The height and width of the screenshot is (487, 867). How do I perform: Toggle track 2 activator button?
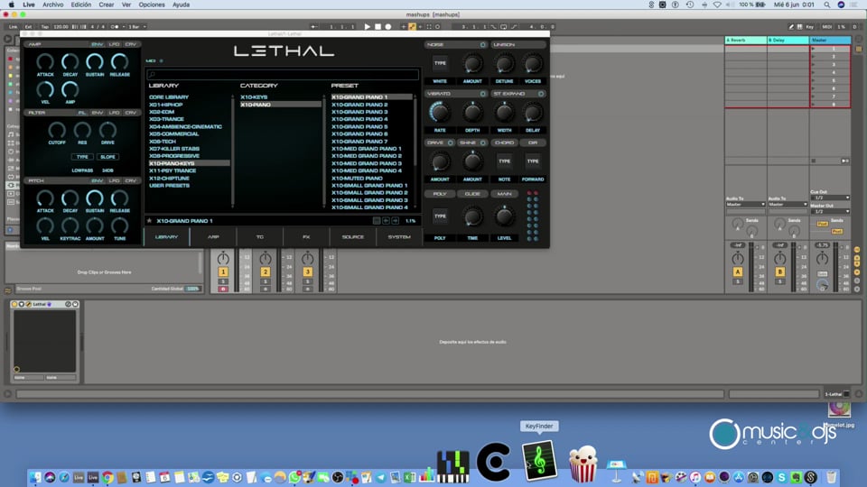266,271
